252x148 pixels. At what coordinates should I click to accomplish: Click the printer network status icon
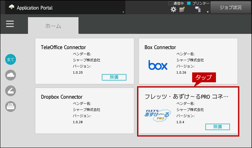198,9
